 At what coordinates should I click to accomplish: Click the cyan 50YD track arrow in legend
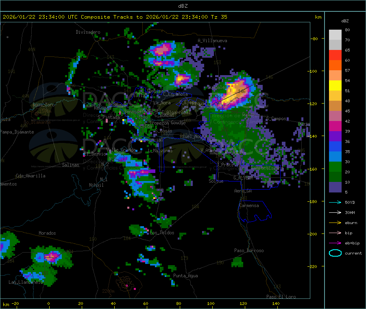(335, 202)
